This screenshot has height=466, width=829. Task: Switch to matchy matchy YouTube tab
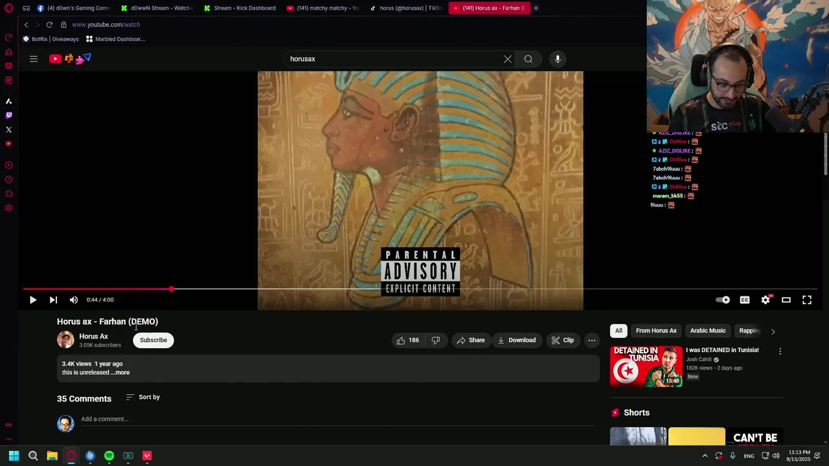click(x=323, y=8)
